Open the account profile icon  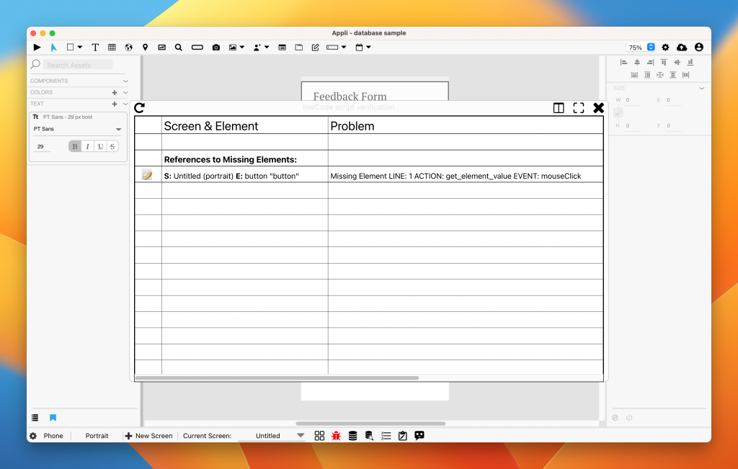pos(699,47)
